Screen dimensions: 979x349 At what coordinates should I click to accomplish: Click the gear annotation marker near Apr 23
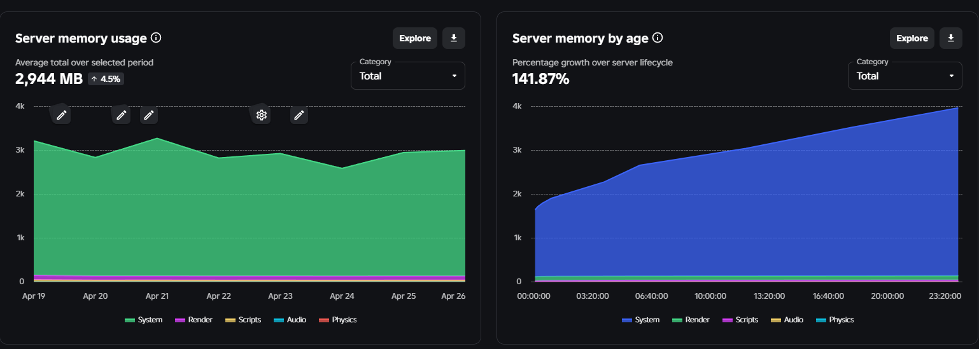tap(260, 115)
